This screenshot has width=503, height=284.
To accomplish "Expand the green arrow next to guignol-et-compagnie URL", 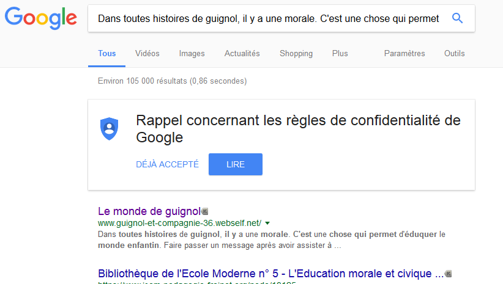I will tap(267, 223).
